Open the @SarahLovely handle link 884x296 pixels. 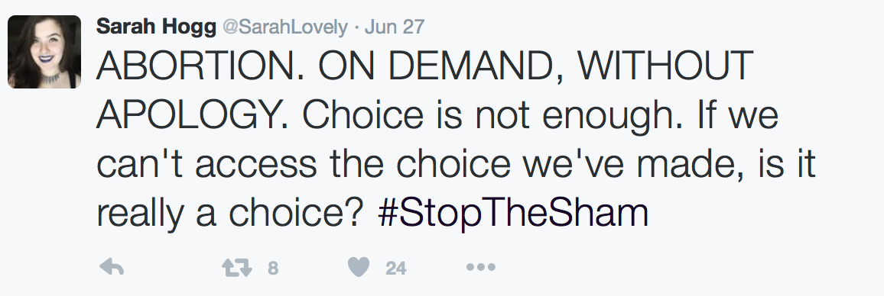[x=285, y=27]
